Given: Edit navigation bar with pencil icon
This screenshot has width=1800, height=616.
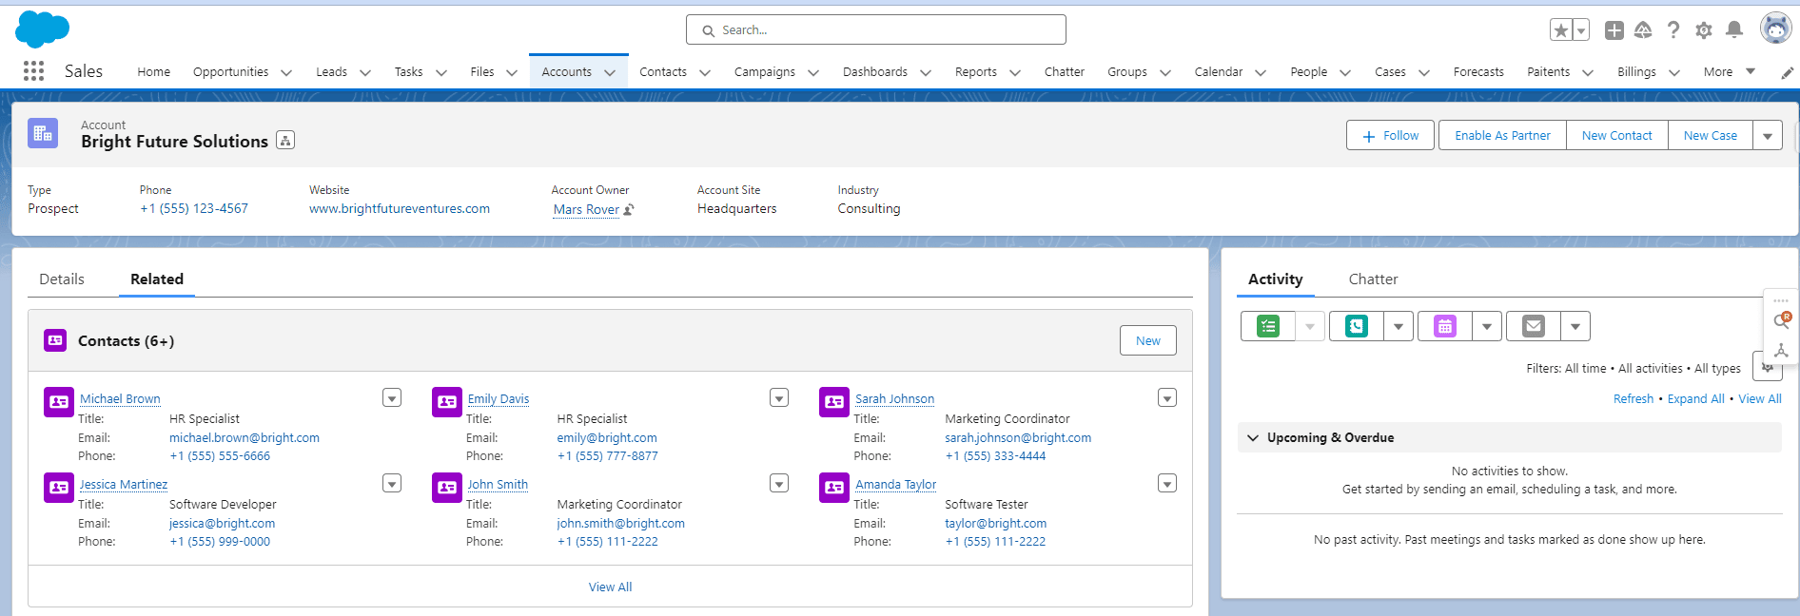Looking at the screenshot, I should coord(1787,72).
